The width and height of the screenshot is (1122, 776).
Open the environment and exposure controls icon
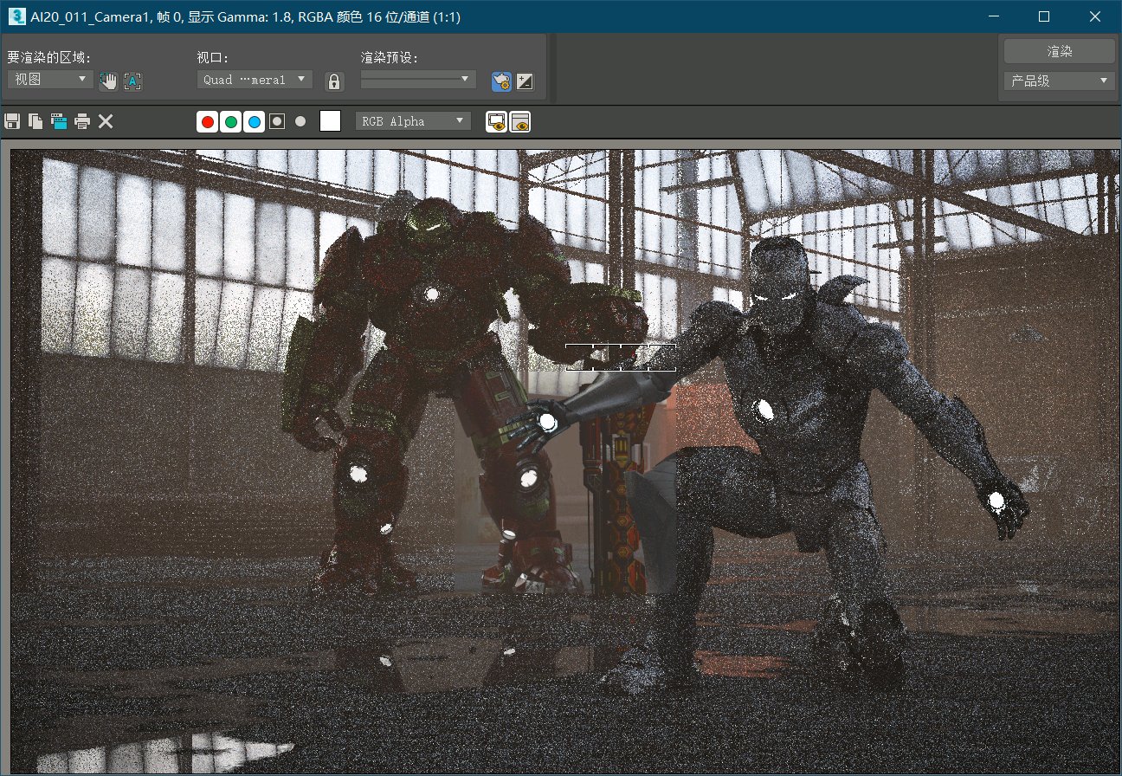click(525, 81)
